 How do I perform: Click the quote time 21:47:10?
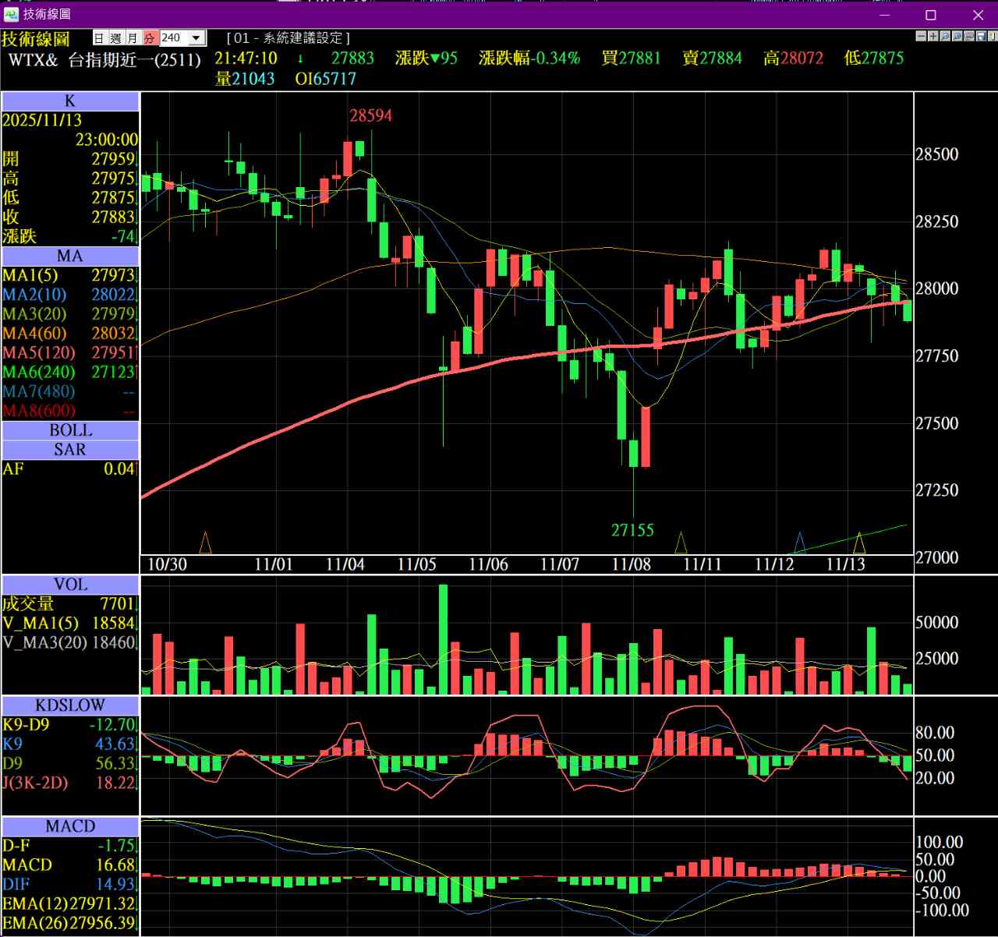[x=246, y=58]
